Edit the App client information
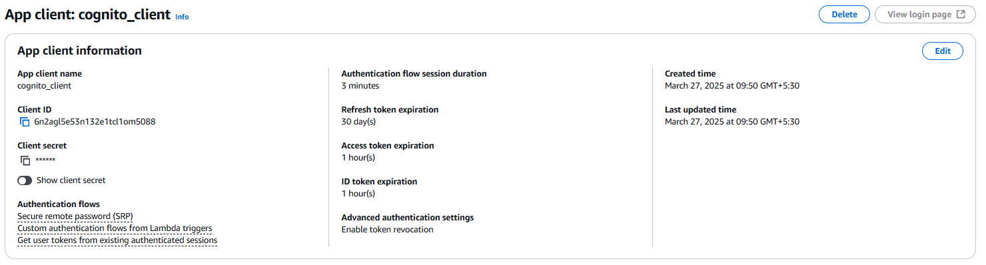Image resolution: width=986 pixels, height=265 pixels. click(x=943, y=51)
